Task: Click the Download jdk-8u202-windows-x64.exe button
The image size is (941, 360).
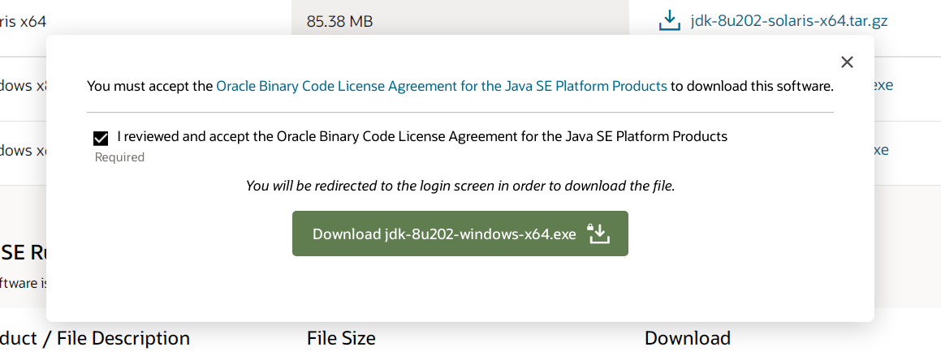Action: click(x=460, y=234)
